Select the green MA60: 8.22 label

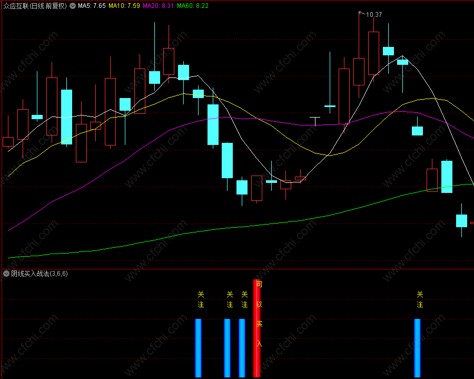193,6
